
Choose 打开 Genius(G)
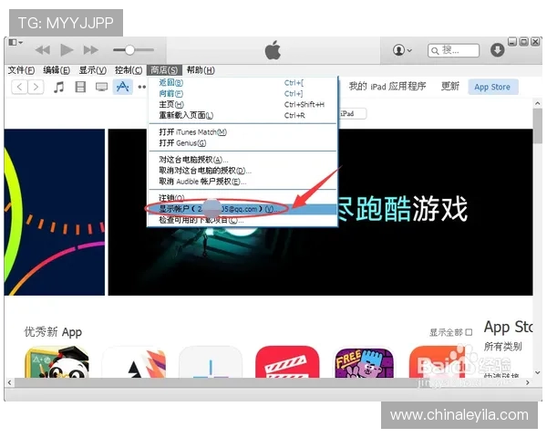tap(243, 143)
